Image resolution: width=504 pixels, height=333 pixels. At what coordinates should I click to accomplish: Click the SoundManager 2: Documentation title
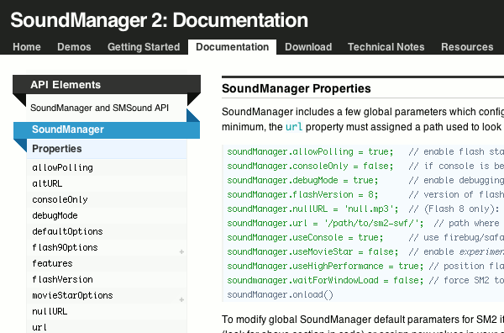click(159, 20)
